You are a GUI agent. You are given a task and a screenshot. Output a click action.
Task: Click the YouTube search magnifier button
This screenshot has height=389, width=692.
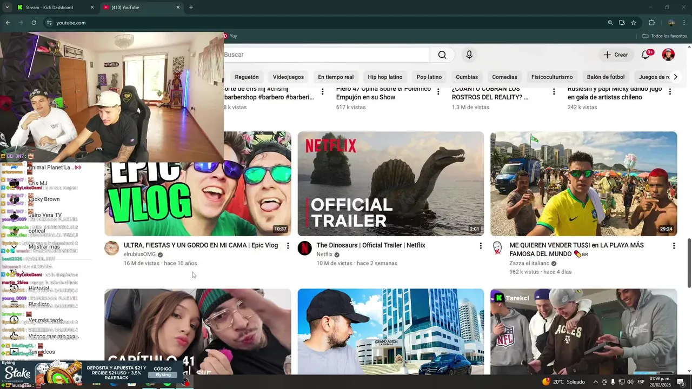click(x=442, y=55)
